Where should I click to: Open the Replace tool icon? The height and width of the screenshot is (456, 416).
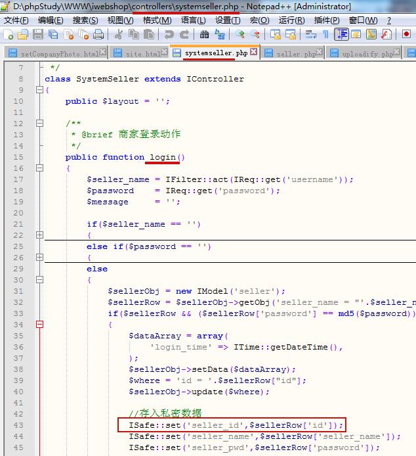point(220,34)
